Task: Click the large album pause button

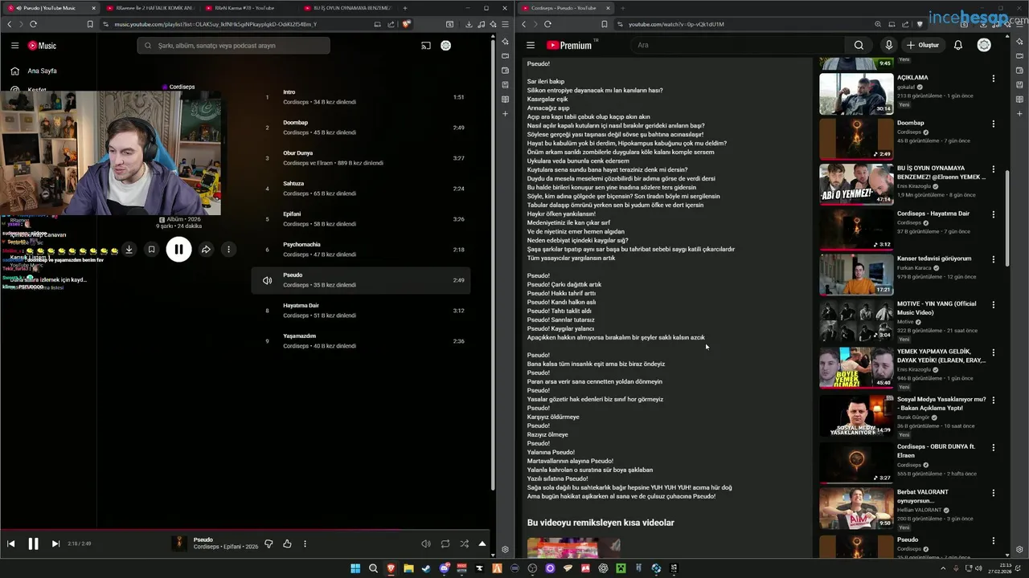Action: click(178, 250)
